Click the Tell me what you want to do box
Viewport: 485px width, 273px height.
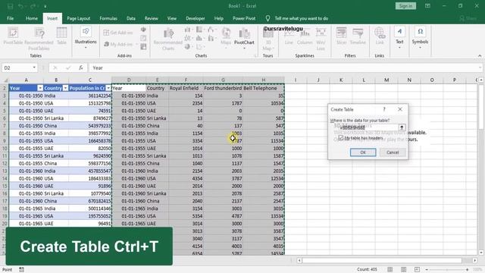pos(302,18)
